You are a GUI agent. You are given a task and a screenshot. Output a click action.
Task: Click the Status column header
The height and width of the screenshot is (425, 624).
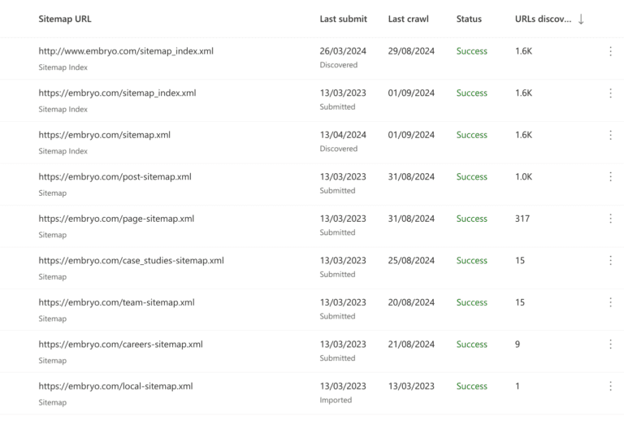pos(469,19)
